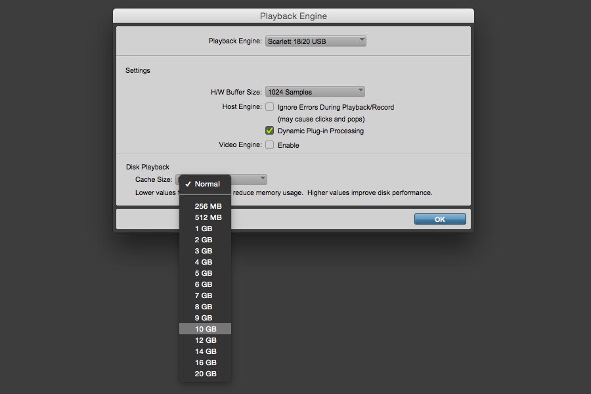Click the Playback Engine title bar
Screen dimensions: 591x394
pos(293,16)
